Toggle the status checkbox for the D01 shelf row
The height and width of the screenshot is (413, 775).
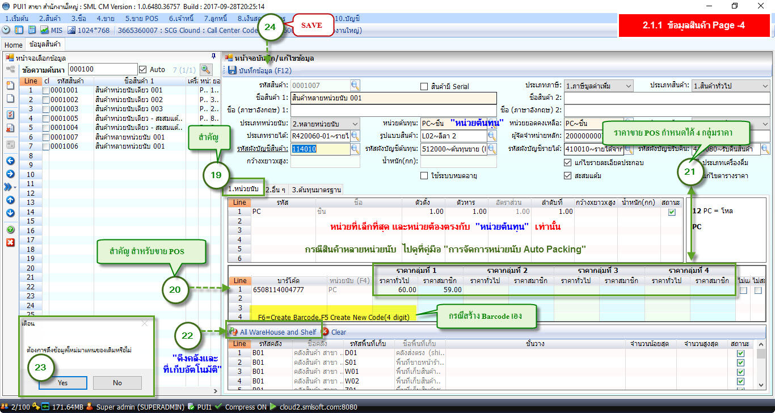click(x=740, y=353)
